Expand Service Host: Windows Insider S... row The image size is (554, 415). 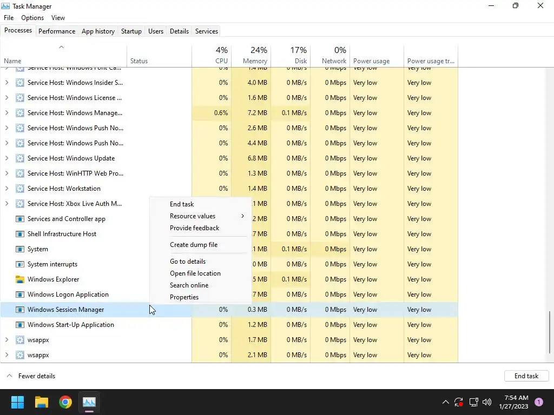click(x=6, y=83)
